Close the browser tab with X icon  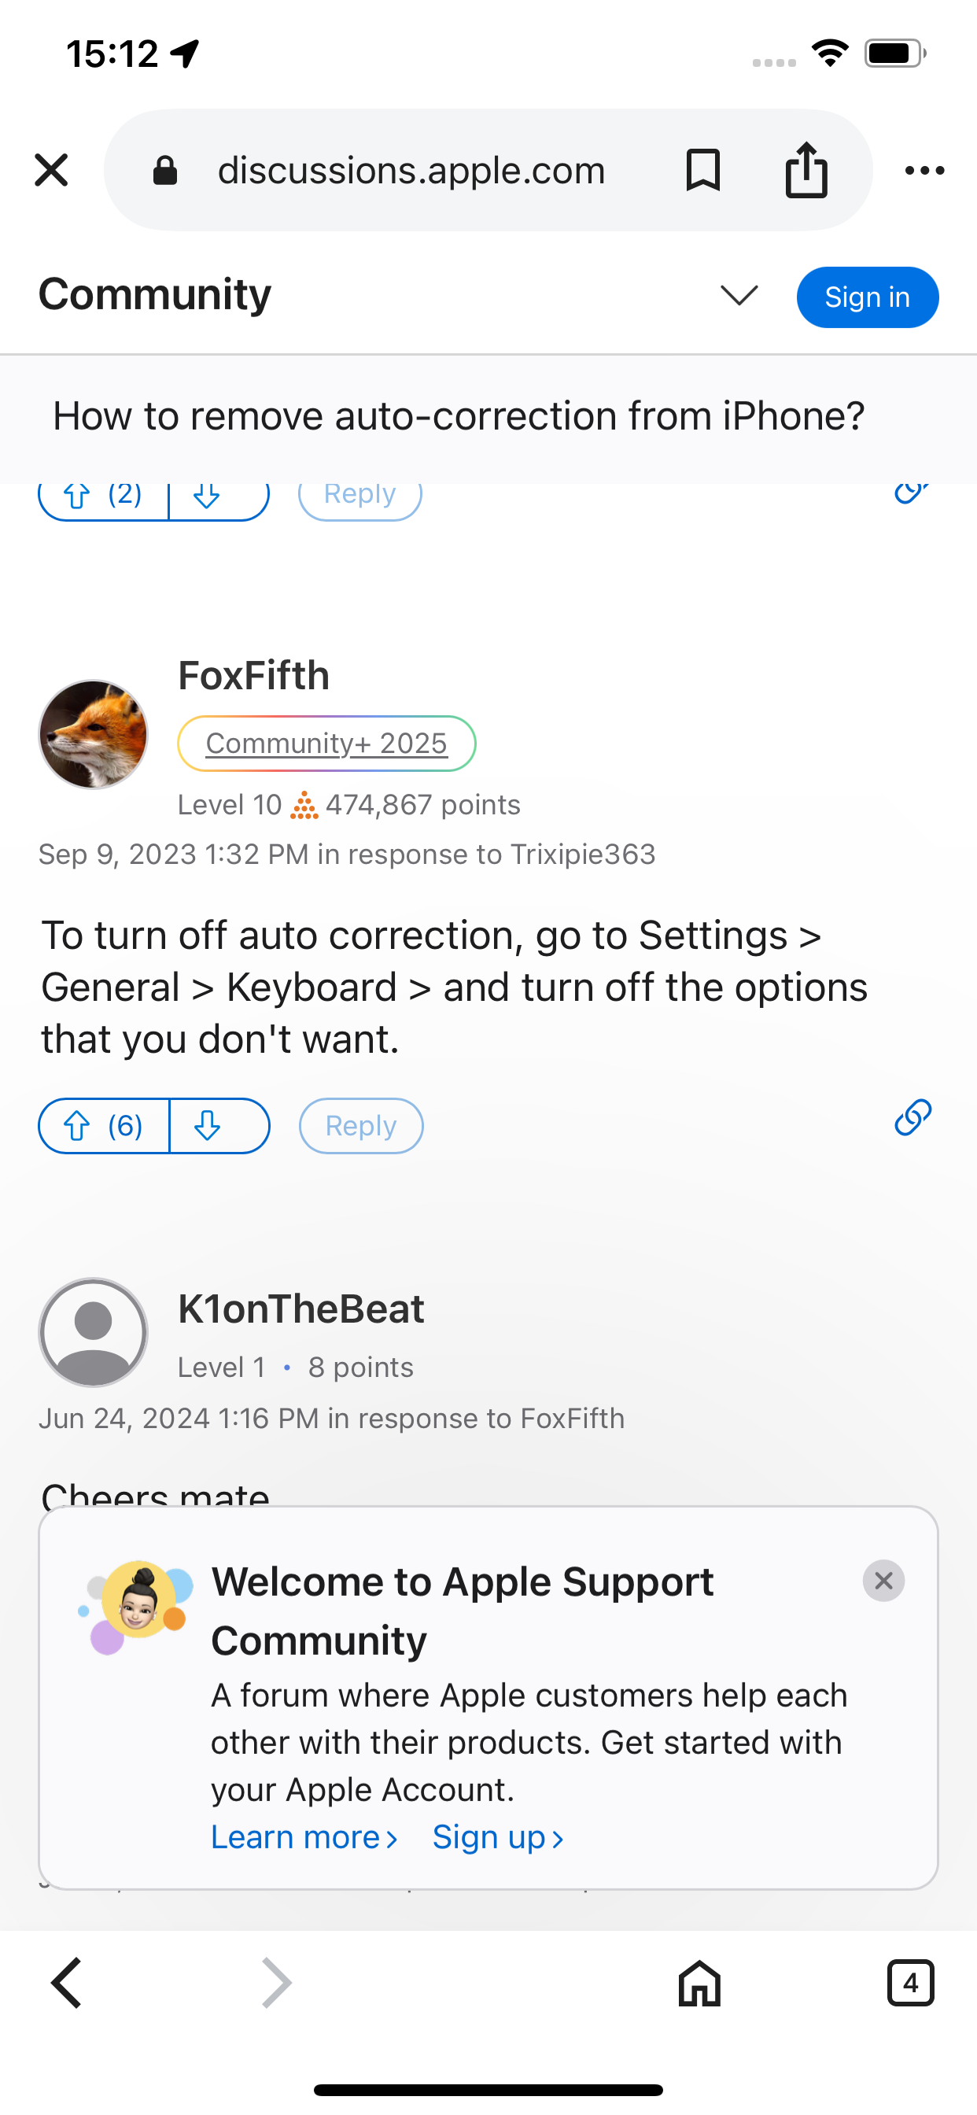point(51,170)
